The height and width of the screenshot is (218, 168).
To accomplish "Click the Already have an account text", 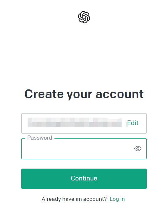I will tap(74, 199).
